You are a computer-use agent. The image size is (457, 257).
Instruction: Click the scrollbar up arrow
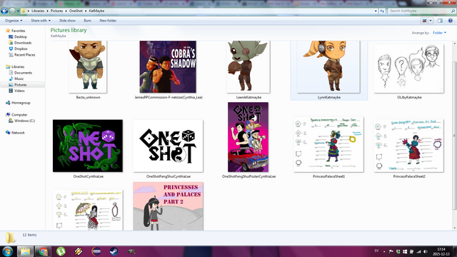[x=454, y=43]
